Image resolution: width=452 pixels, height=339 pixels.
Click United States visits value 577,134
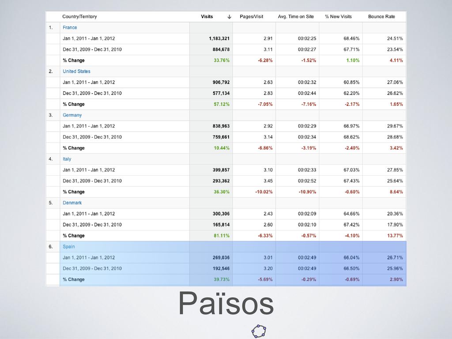(221, 93)
